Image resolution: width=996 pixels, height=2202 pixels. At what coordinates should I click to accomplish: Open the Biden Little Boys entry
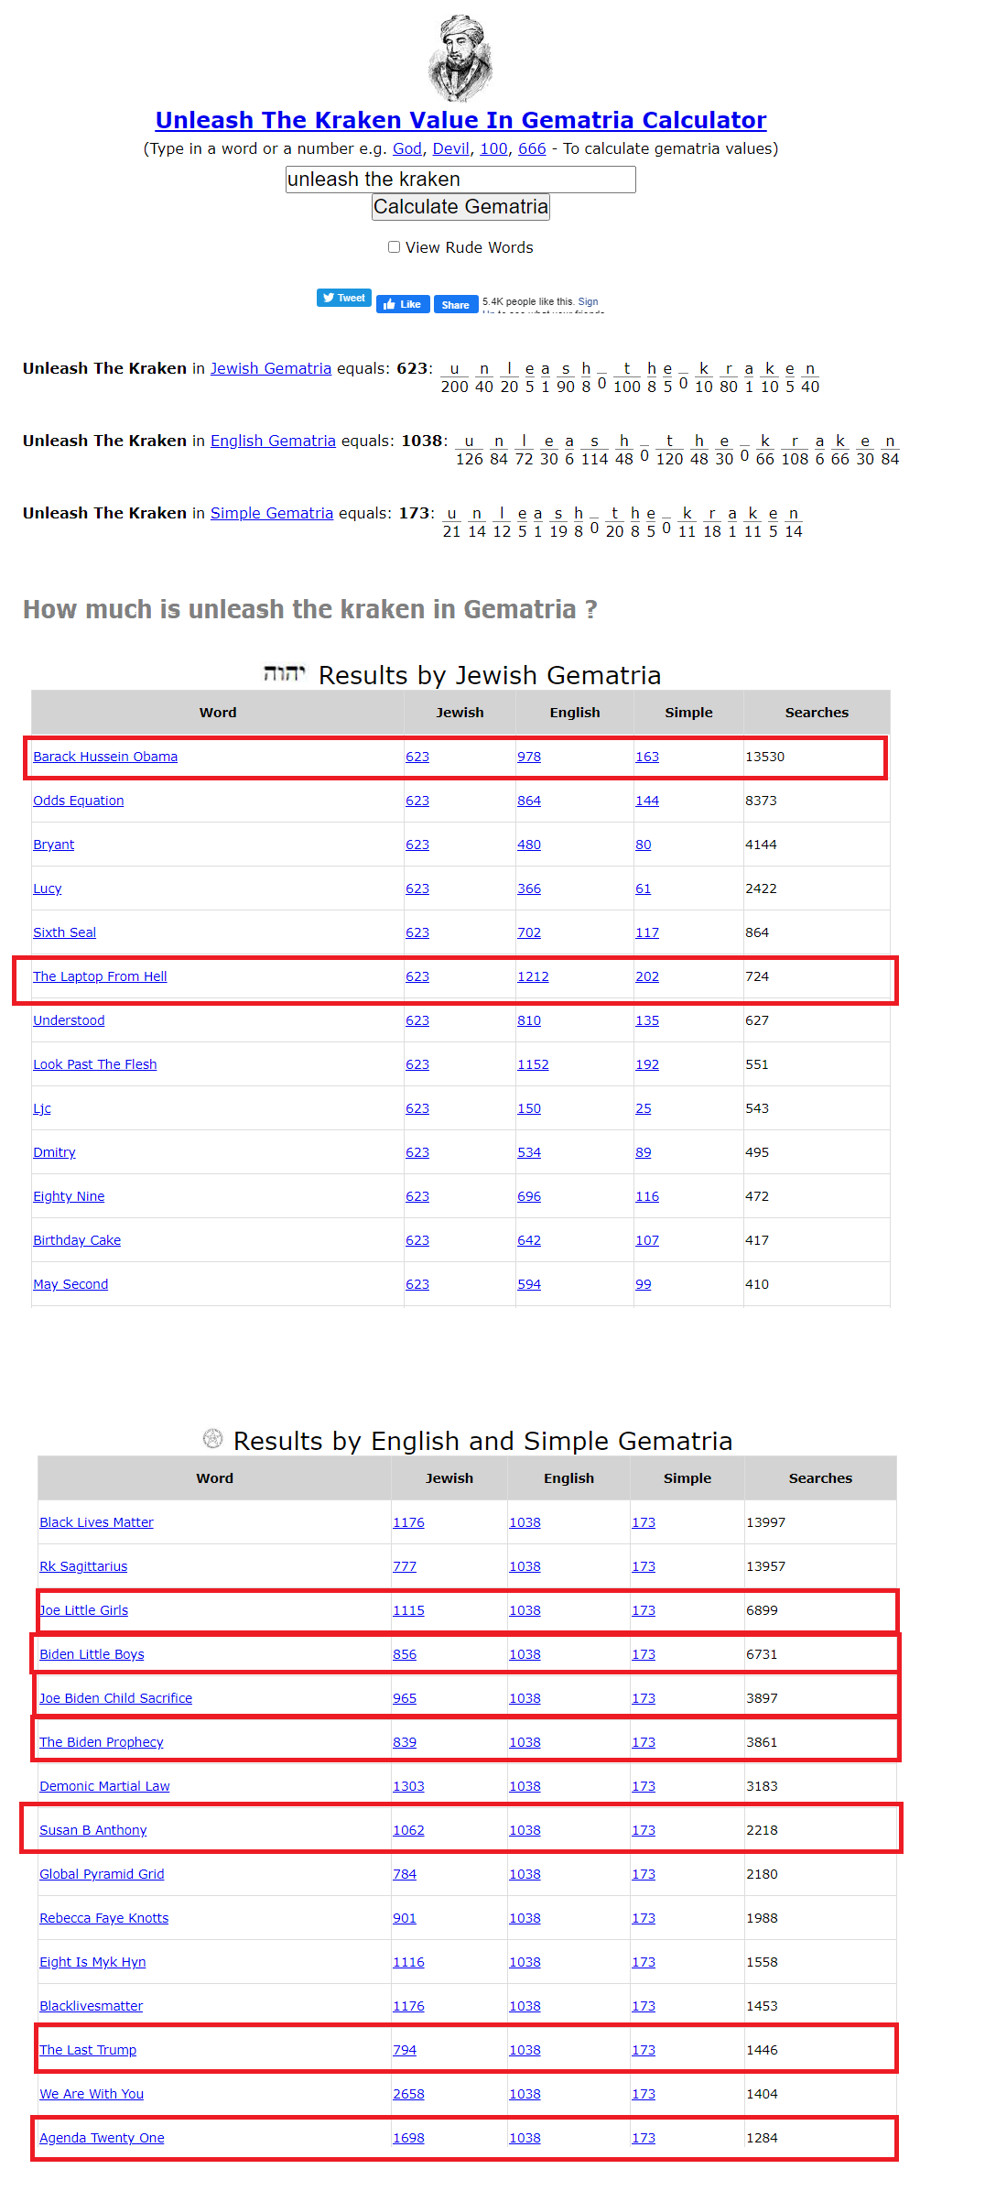[92, 1654]
